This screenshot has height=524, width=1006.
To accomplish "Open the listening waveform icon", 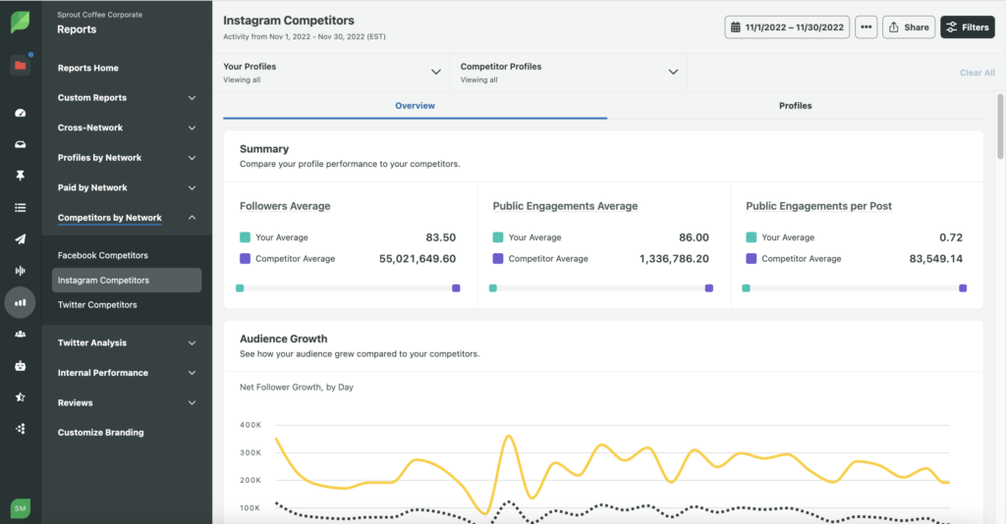I will (x=20, y=270).
